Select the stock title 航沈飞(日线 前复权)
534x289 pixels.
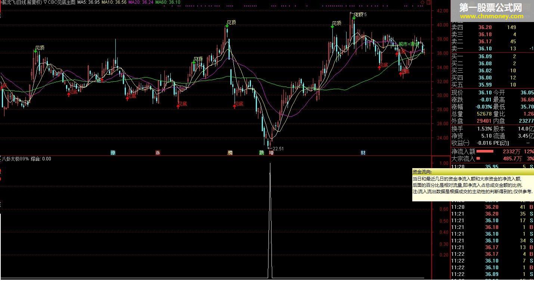coord(21,2)
